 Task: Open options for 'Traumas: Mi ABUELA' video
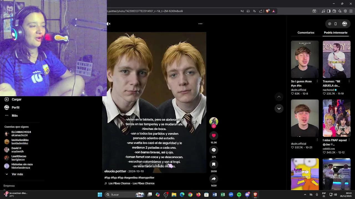click(x=349, y=81)
